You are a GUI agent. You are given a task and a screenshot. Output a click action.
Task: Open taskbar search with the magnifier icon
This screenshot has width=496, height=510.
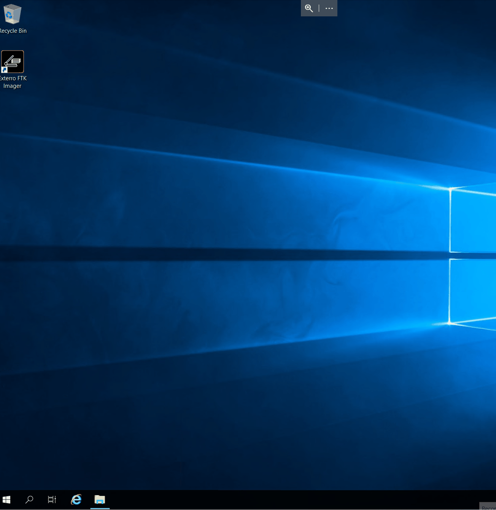tap(29, 500)
